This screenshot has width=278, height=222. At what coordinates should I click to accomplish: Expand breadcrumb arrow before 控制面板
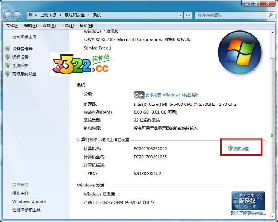pyautogui.click(x=36, y=15)
